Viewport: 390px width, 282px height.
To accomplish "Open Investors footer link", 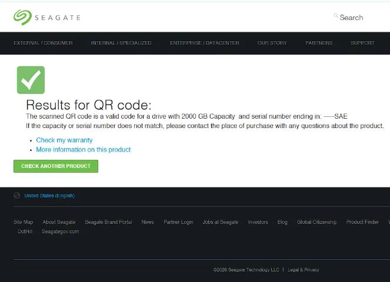I will pyautogui.click(x=258, y=222).
